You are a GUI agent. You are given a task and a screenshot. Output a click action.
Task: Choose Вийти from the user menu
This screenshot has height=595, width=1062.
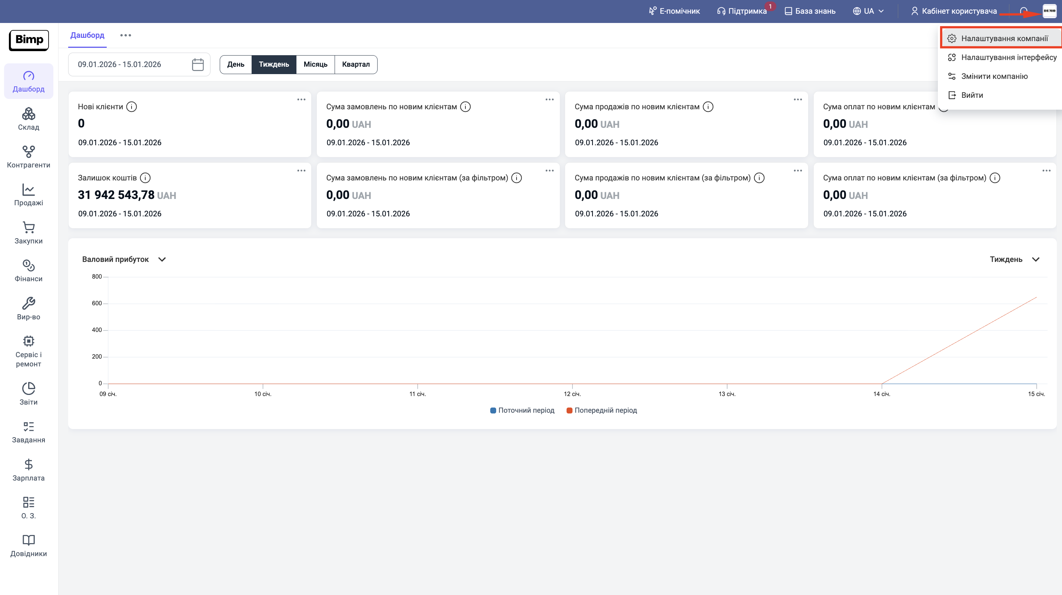[972, 95]
